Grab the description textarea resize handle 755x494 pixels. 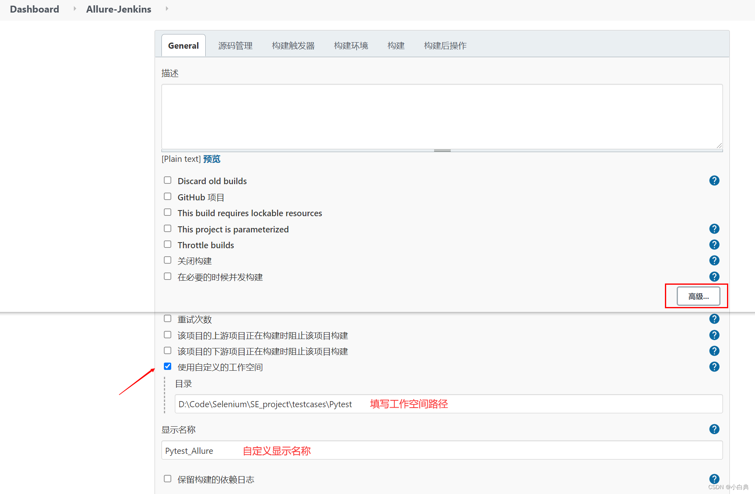tap(442, 150)
